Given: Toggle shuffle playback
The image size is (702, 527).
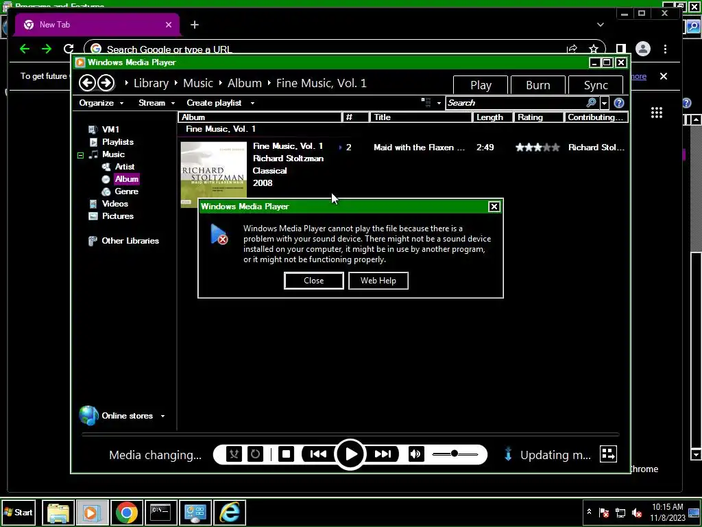Looking at the screenshot, I should pyautogui.click(x=234, y=454).
